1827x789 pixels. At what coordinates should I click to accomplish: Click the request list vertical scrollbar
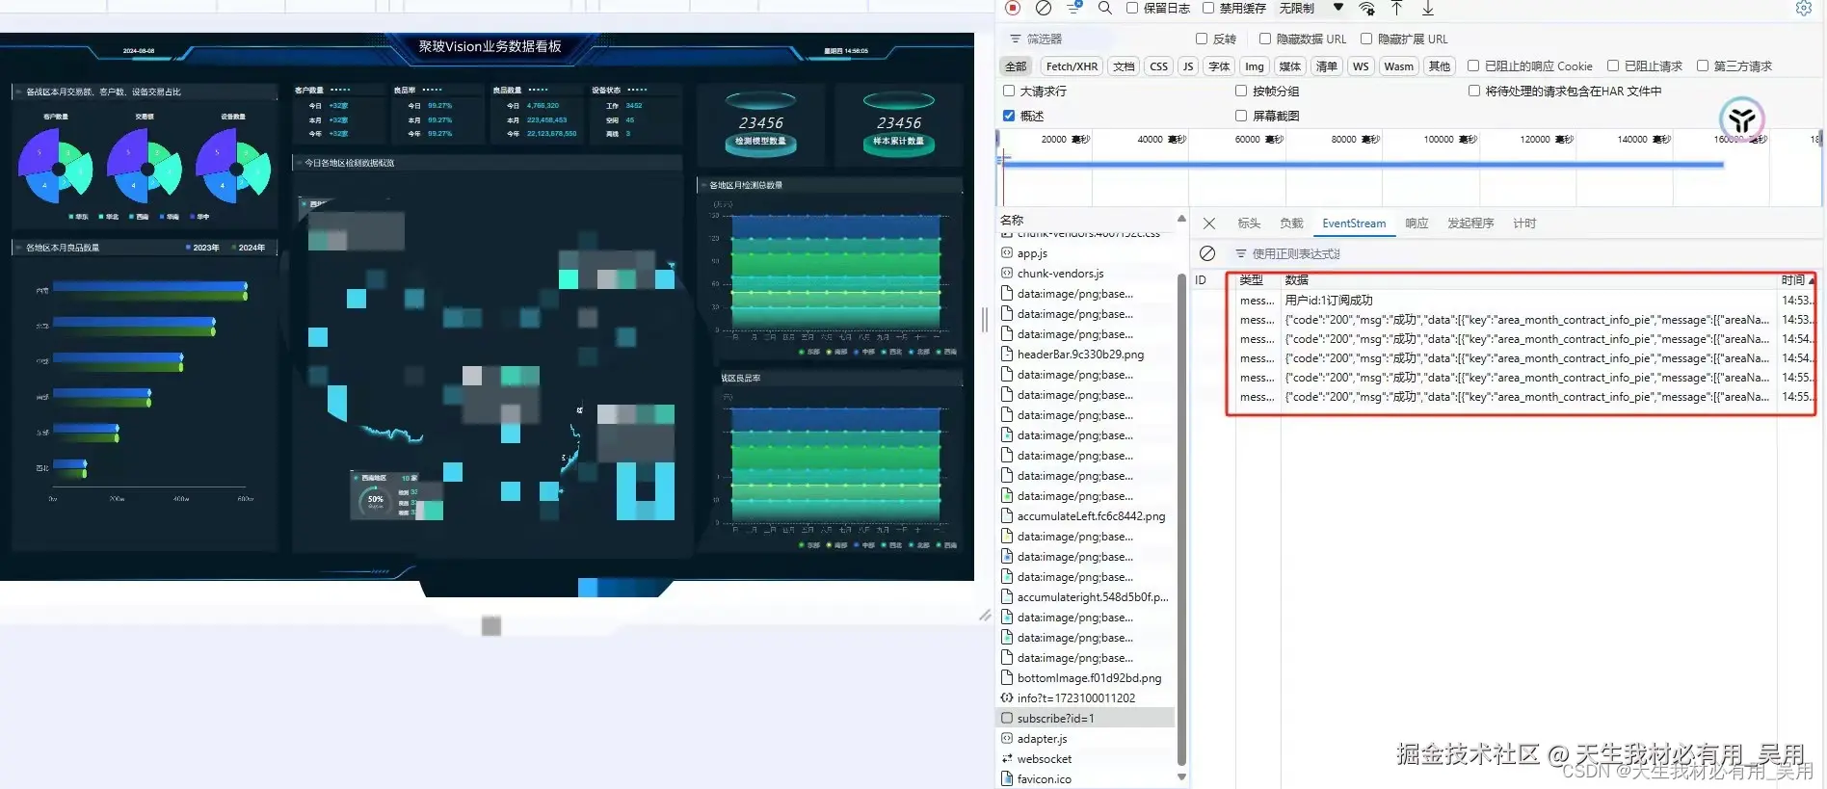click(x=1181, y=520)
